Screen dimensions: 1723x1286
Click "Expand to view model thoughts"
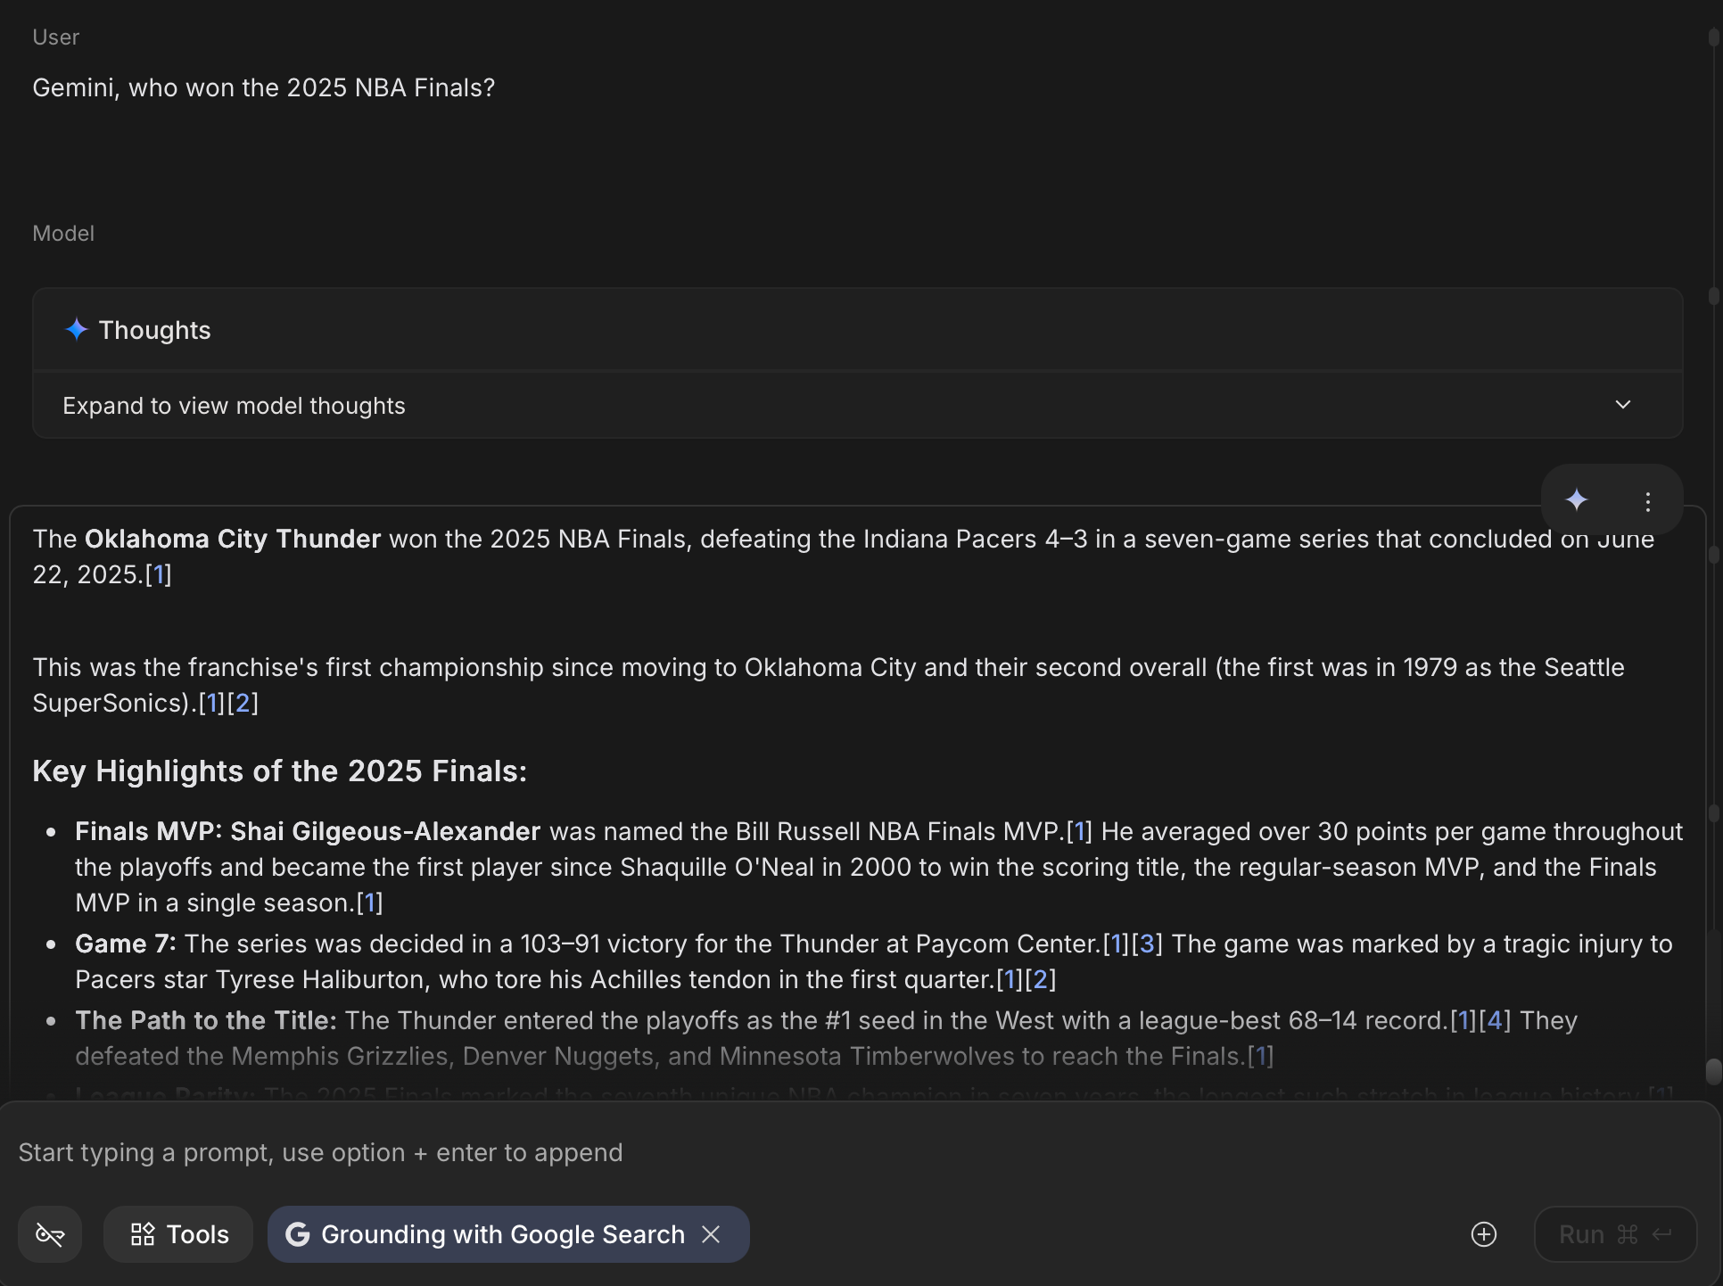pos(233,405)
